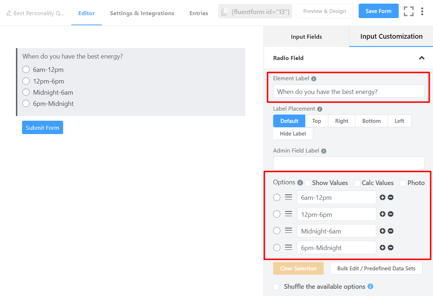The image size is (433, 296).
Task: Click the shortcode icon in the fluentform field
Action: coord(224,11)
